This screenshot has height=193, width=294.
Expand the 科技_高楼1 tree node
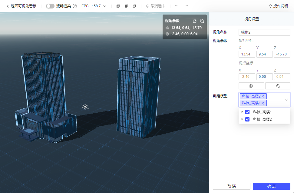click(x=242, y=112)
